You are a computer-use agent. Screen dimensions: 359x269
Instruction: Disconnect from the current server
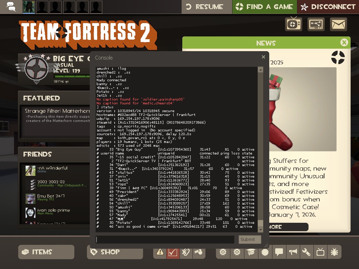coord(328,7)
